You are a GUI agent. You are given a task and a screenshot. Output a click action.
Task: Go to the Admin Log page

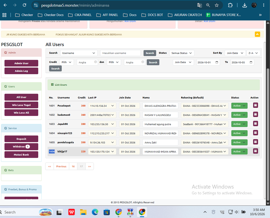tap(21, 71)
